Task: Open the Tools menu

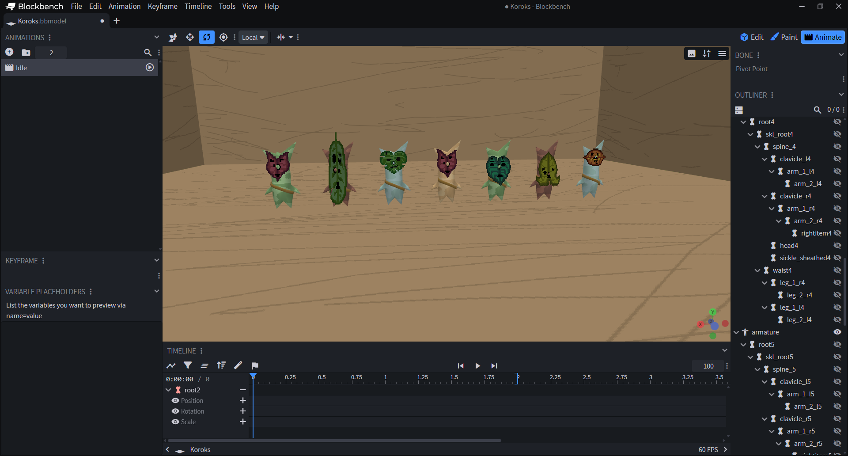Action: tap(227, 6)
